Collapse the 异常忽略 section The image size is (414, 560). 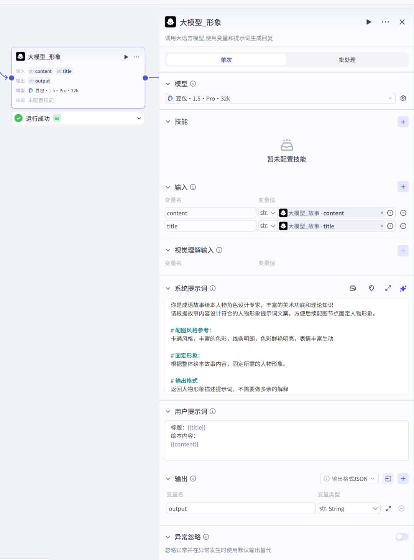[168, 537]
